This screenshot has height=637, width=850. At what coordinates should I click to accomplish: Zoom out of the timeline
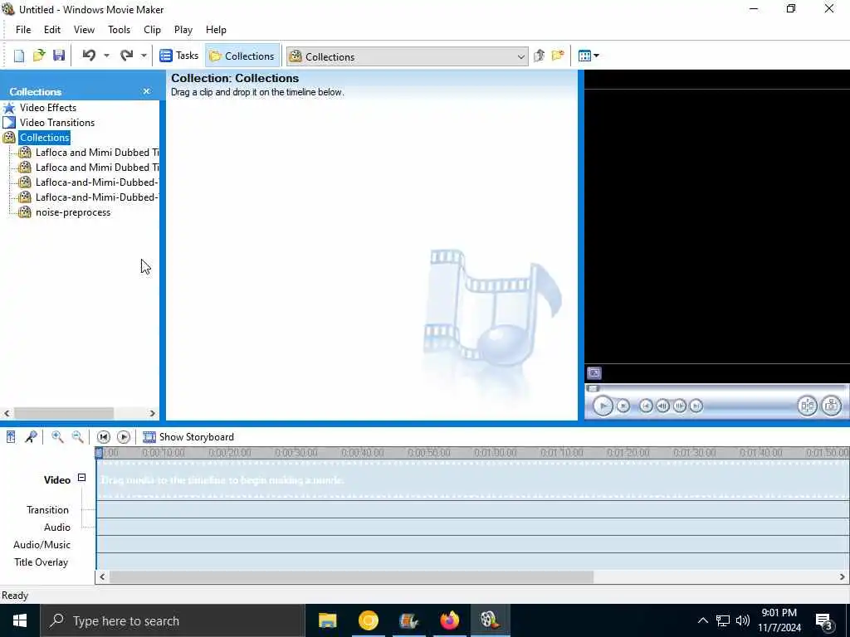coord(77,437)
